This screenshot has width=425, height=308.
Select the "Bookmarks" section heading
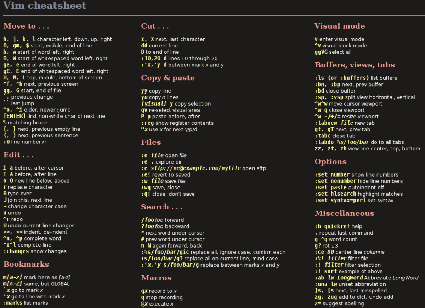(x=26, y=264)
